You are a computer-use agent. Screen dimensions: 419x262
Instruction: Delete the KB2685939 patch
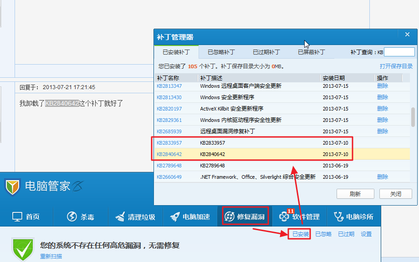click(383, 131)
